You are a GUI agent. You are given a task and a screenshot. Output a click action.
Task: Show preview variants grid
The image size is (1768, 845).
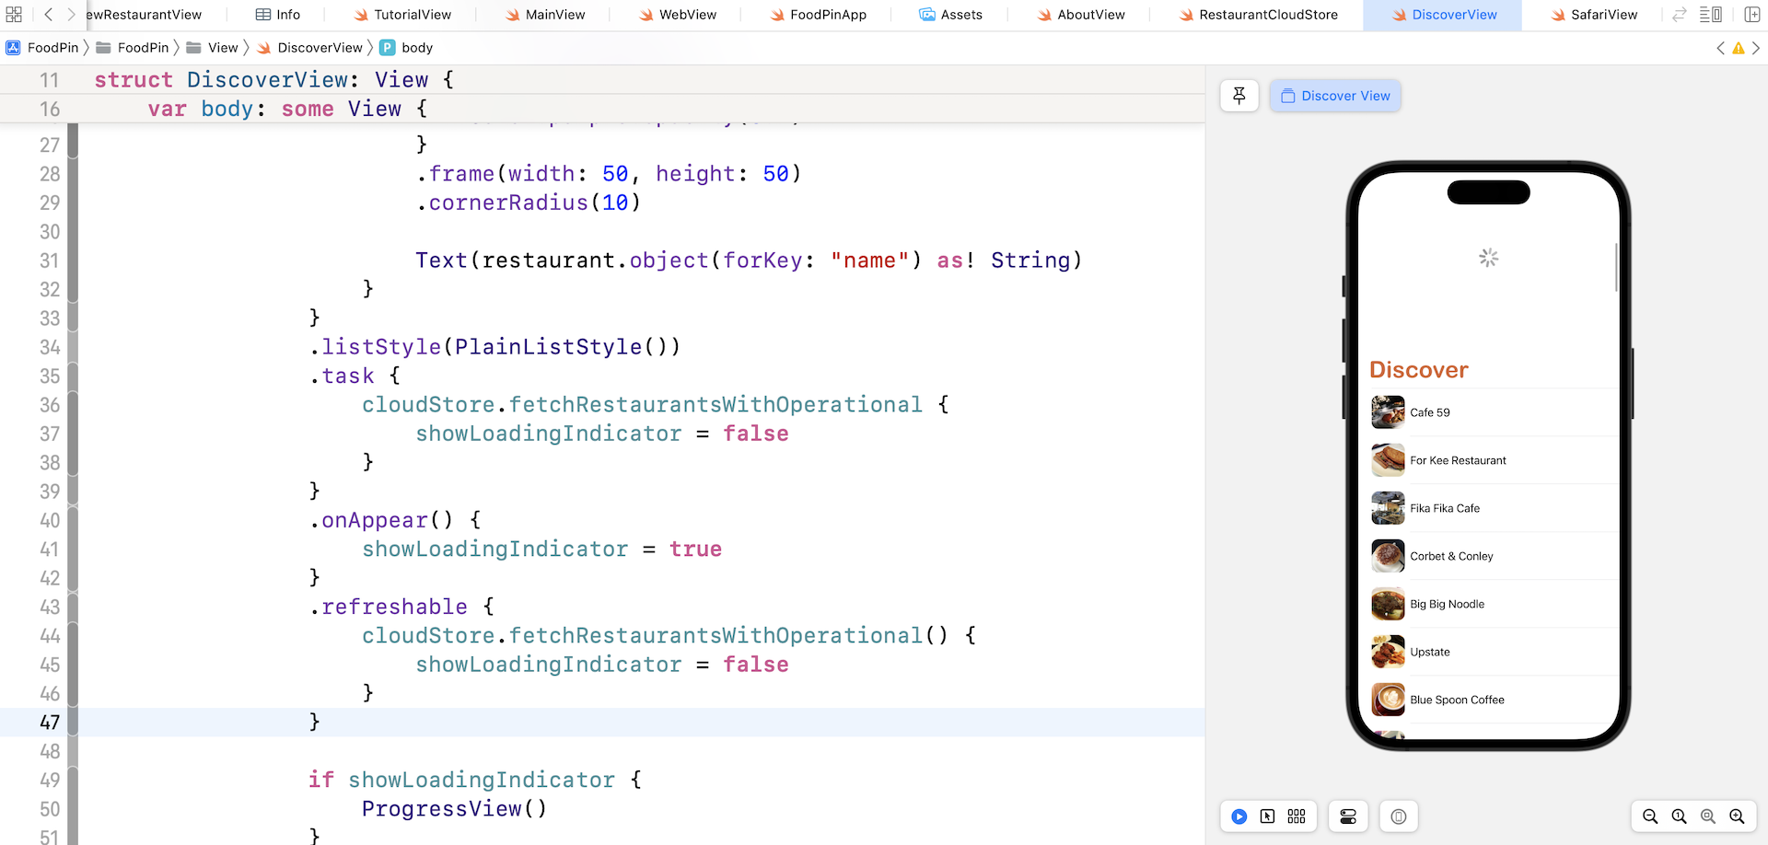[x=1297, y=816]
